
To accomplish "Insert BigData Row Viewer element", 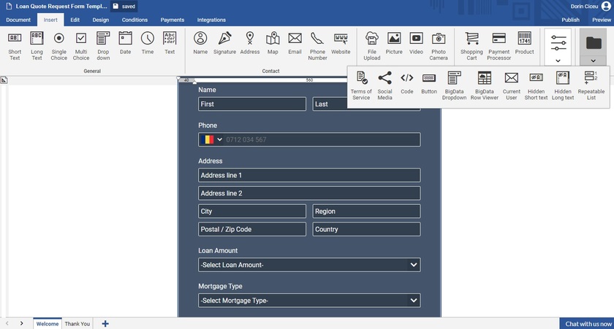I will tap(484, 85).
